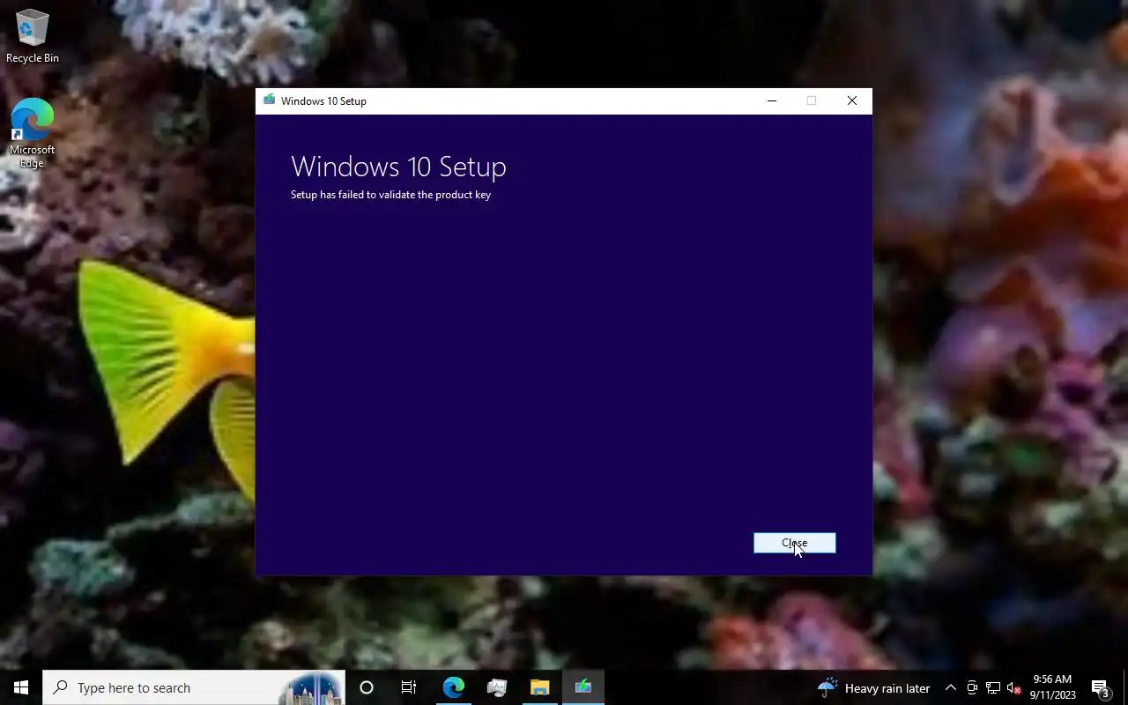Select the Microsoft Edge desktop shortcut

[x=33, y=133]
